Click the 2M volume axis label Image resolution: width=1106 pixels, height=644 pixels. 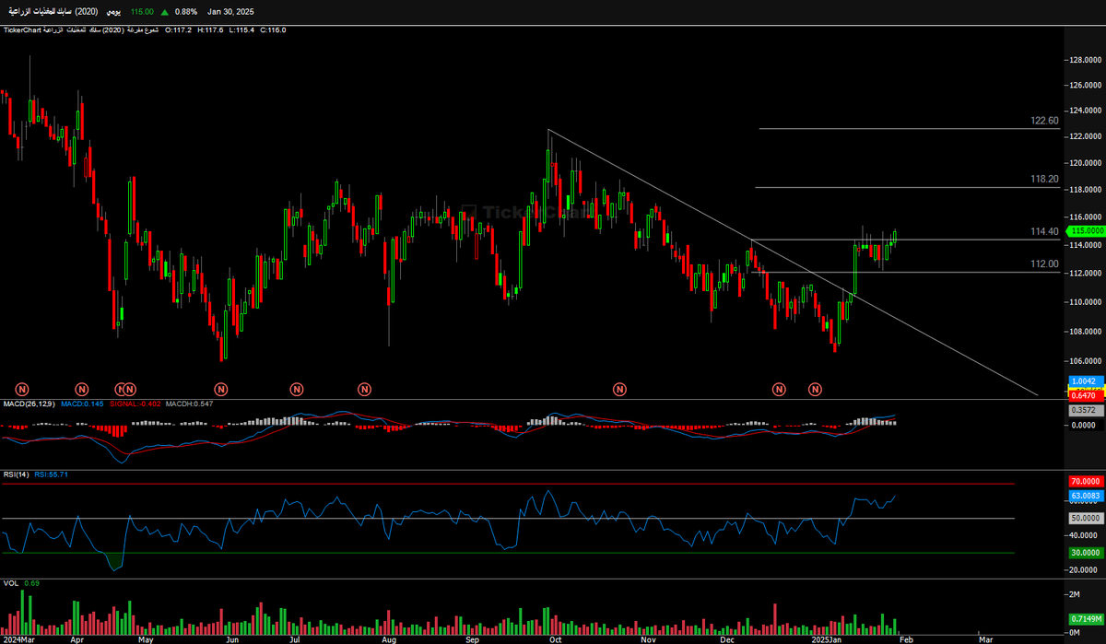click(1075, 597)
